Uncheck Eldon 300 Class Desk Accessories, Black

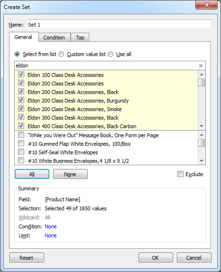[x=21, y=117]
